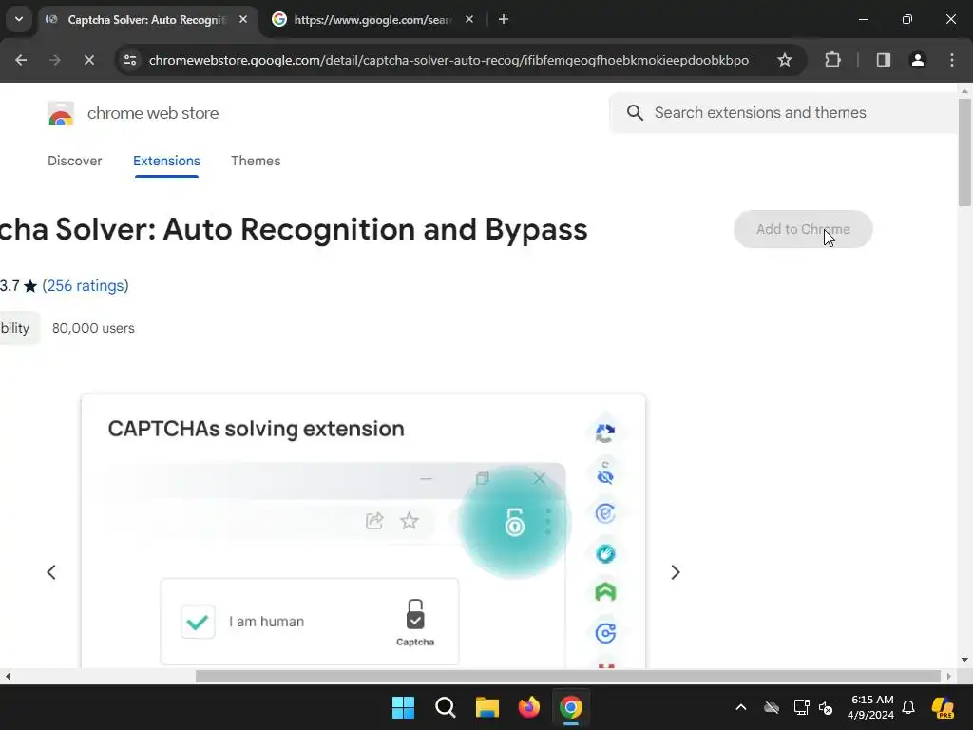Show previous screenshot in carousel
The image size is (973, 730).
coord(51,572)
